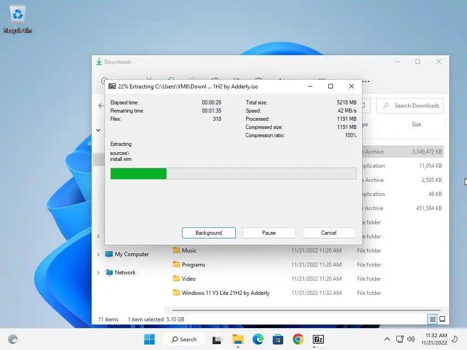Image resolution: width=467 pixels, height=350 pixels.
Task: Open Task View from taskbar
Action: pyautogui.click(x=217, y=339)
